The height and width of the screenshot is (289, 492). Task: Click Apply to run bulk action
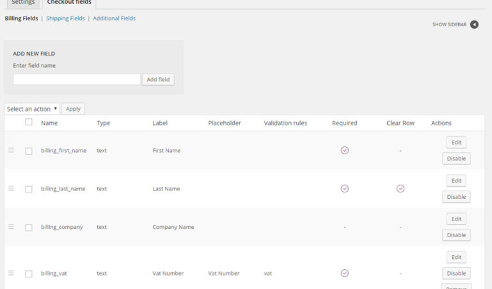tap(73, 109)
